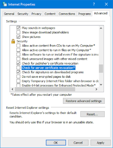The image size is (113, 148).
Task: Click the right arrow of horizontal scrollbar
Action: click(96, 89)
